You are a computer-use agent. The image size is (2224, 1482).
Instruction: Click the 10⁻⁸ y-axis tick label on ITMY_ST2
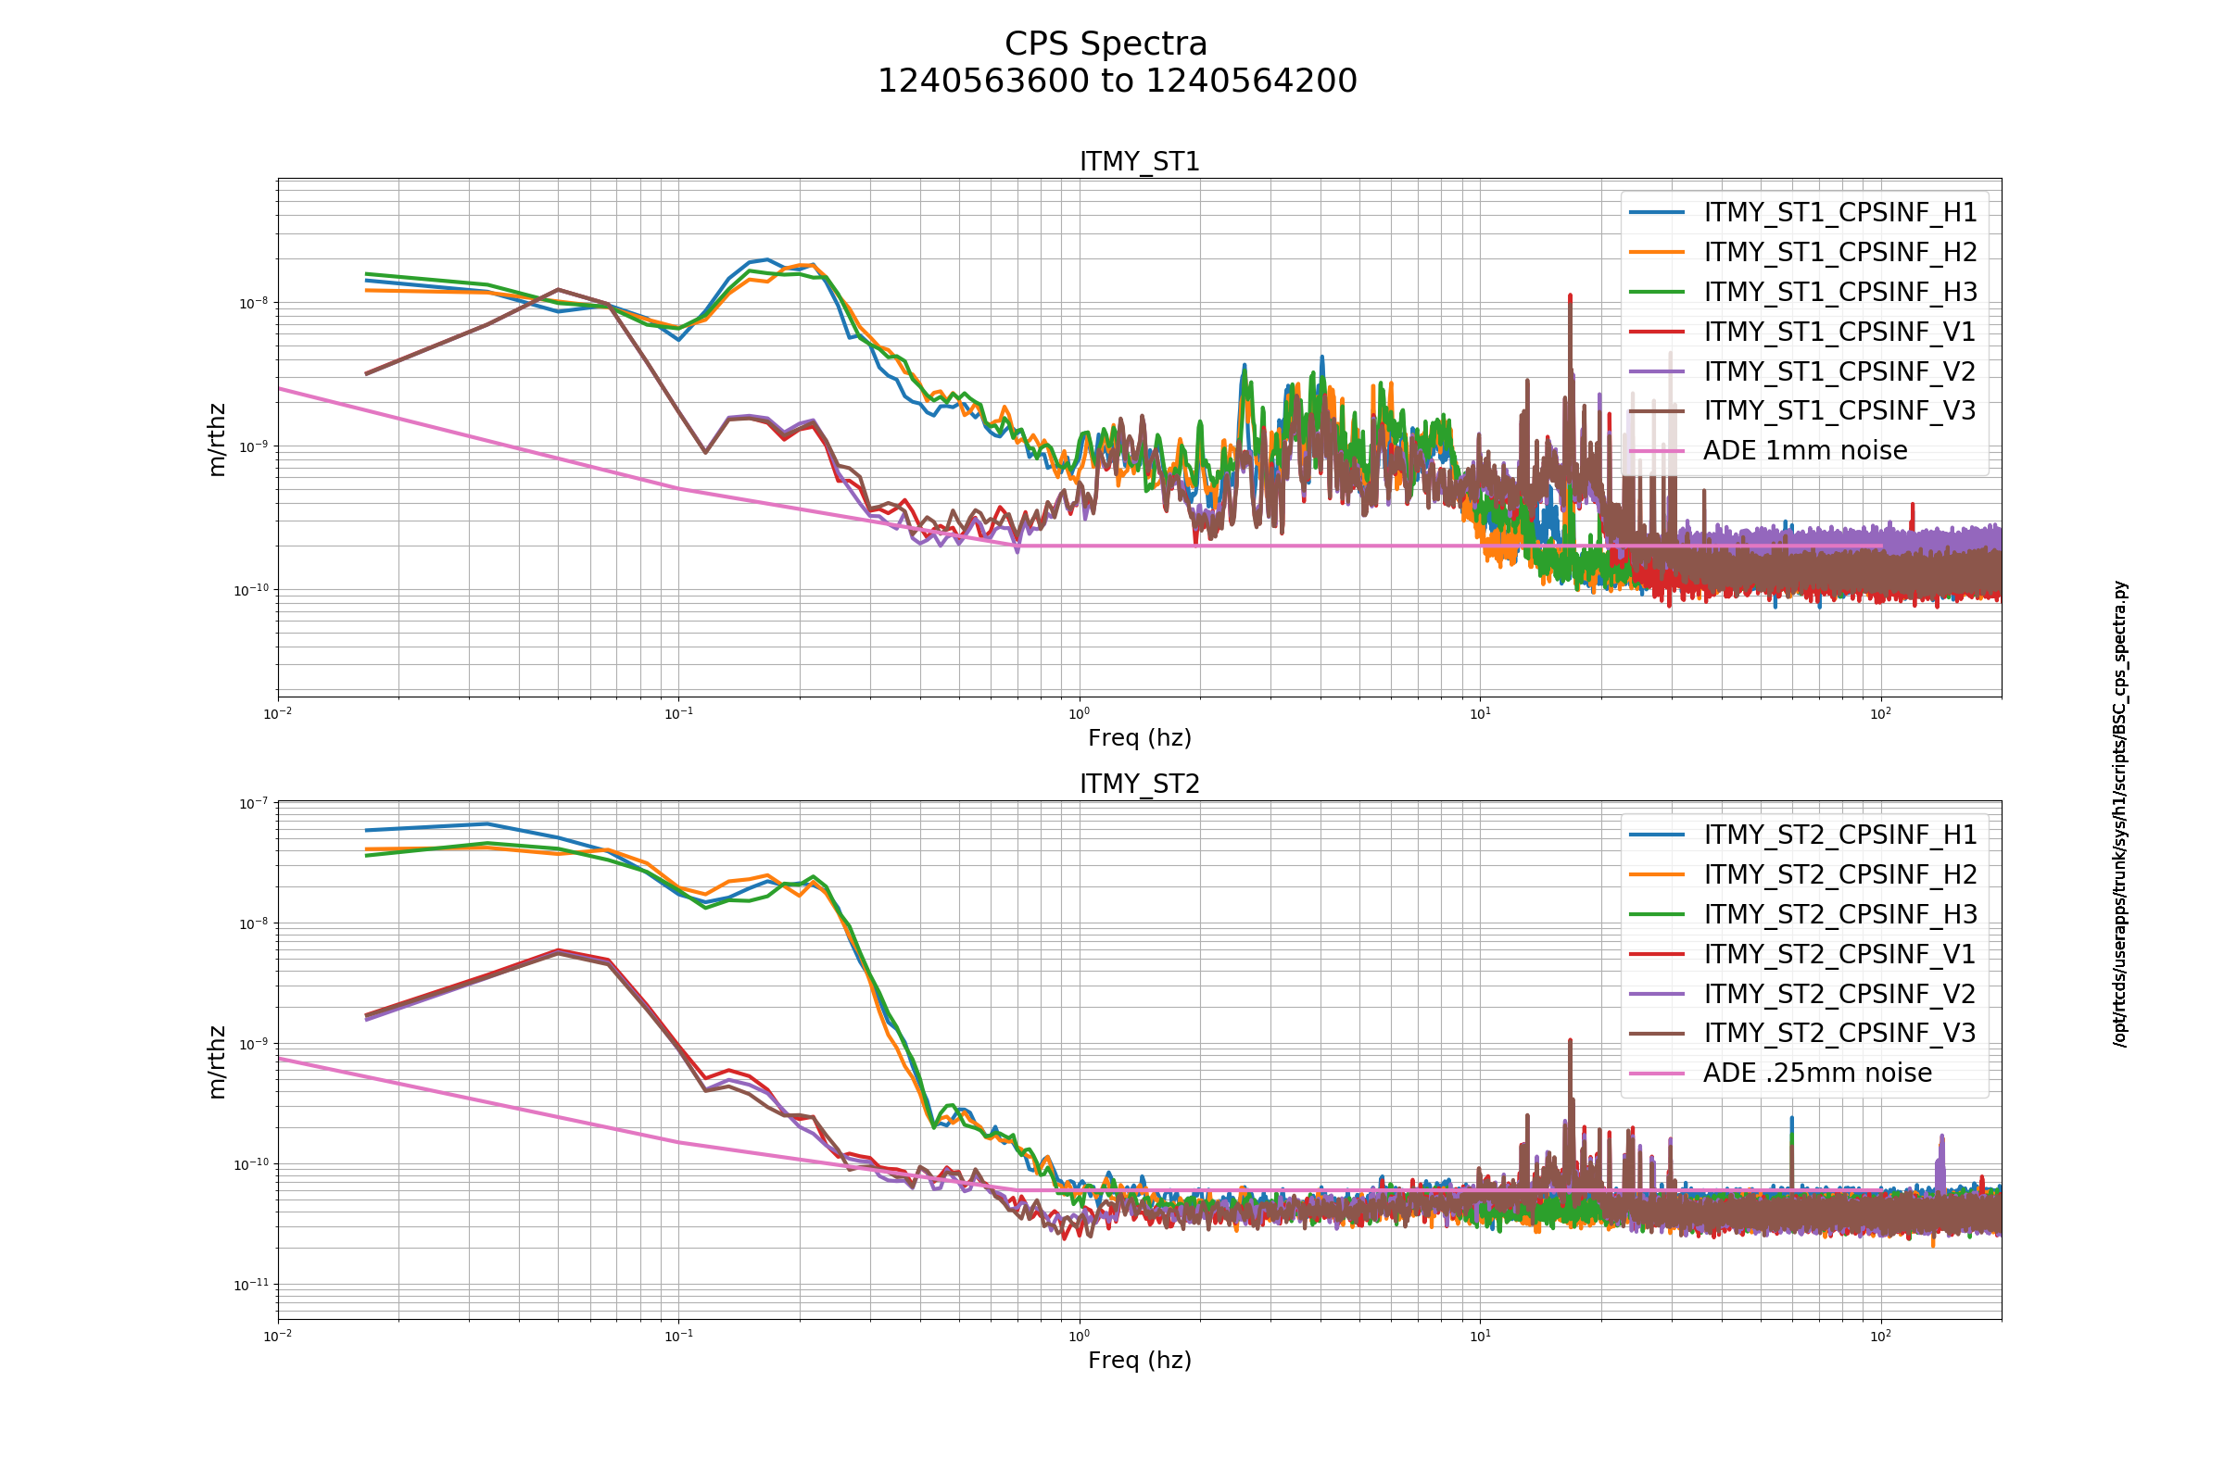(x=253, y=923)
